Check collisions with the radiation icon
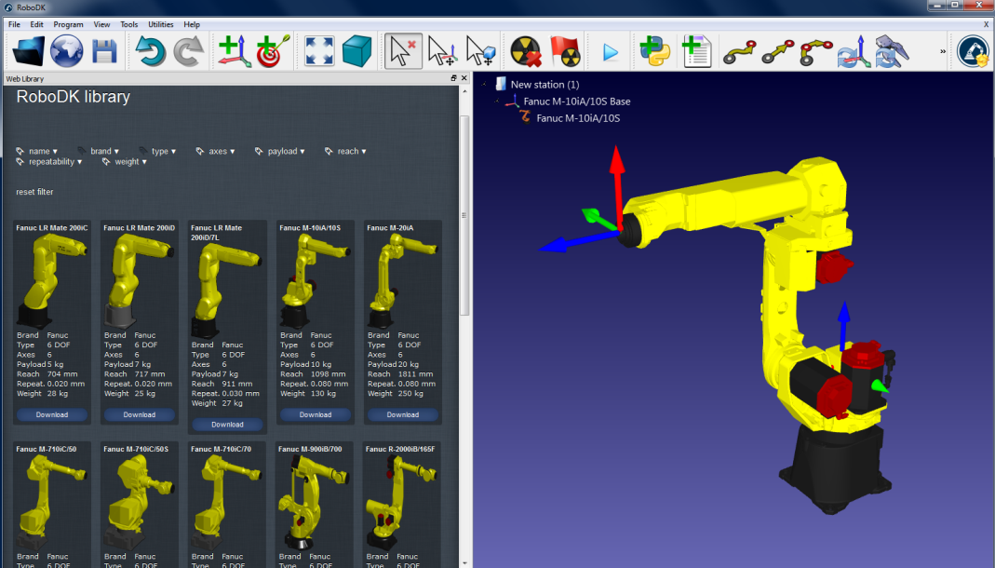995x568 pixels. pyautogui.click(x=527, y=51)
